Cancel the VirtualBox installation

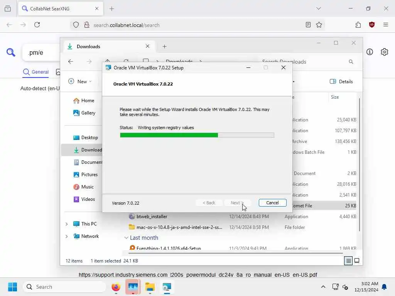tap(272, 203)
